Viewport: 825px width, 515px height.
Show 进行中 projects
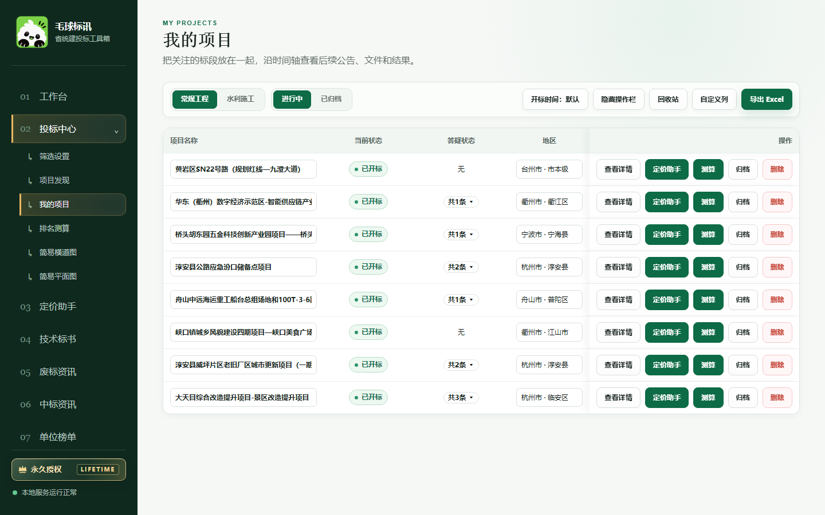292,99
